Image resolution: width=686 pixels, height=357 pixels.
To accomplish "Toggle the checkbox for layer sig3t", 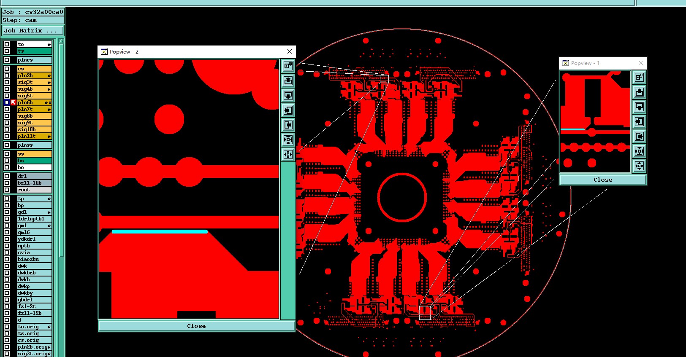I will click(7, 82).
